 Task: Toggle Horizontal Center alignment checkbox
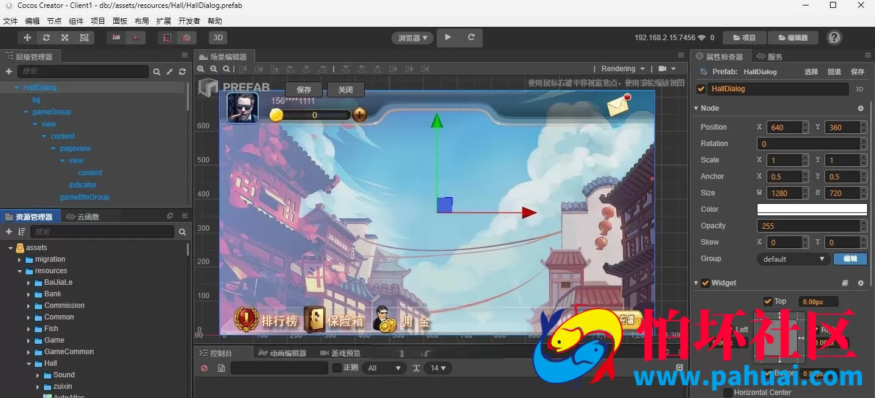728,393
